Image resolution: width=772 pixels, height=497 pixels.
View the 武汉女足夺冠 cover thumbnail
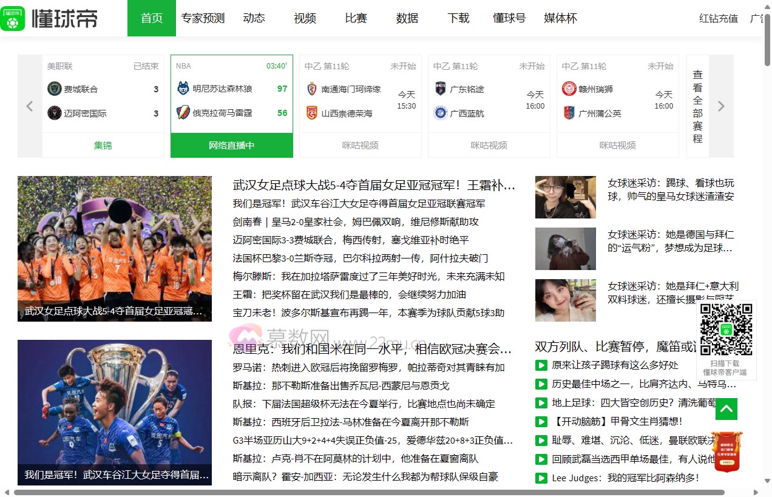(114, 248)
